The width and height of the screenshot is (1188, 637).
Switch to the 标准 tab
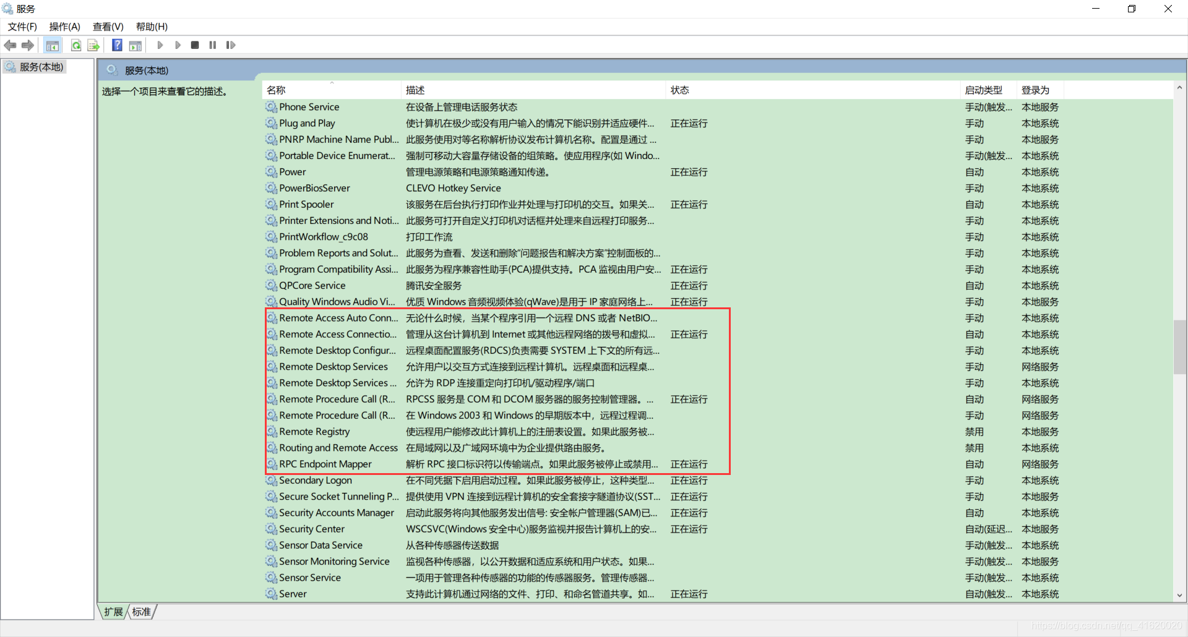(142, 612)
